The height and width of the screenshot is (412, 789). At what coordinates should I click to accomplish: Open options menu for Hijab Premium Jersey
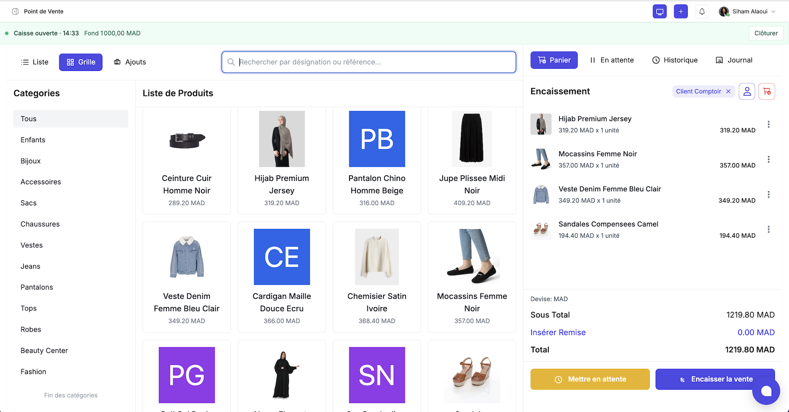[768, 124]
